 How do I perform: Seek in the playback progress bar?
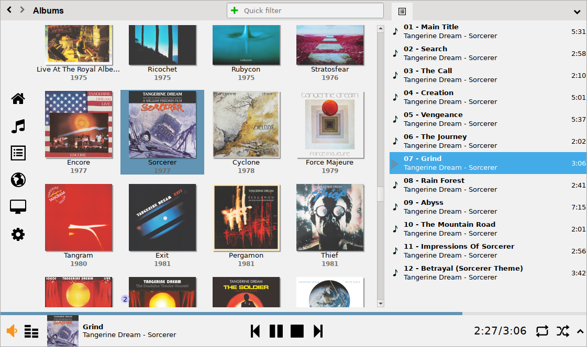[x=293, y=314]
